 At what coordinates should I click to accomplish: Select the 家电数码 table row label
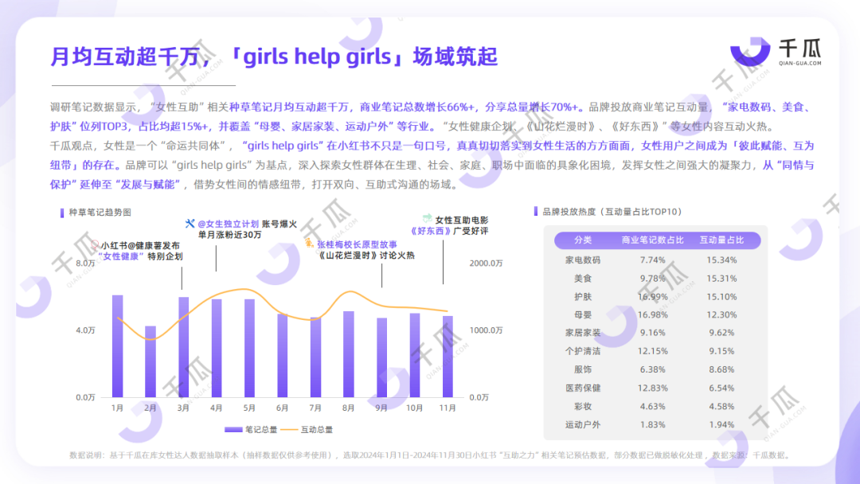[x=582, y=260]
